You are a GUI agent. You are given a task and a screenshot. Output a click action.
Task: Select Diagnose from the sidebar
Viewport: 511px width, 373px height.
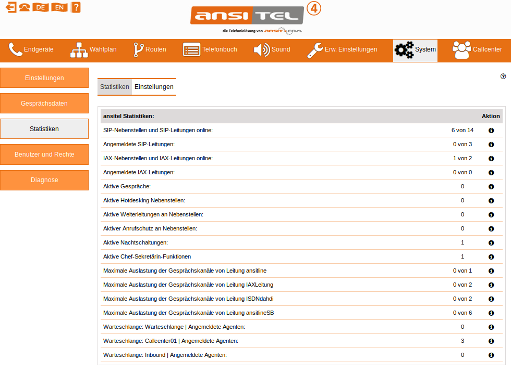click(x=44, y=180)
